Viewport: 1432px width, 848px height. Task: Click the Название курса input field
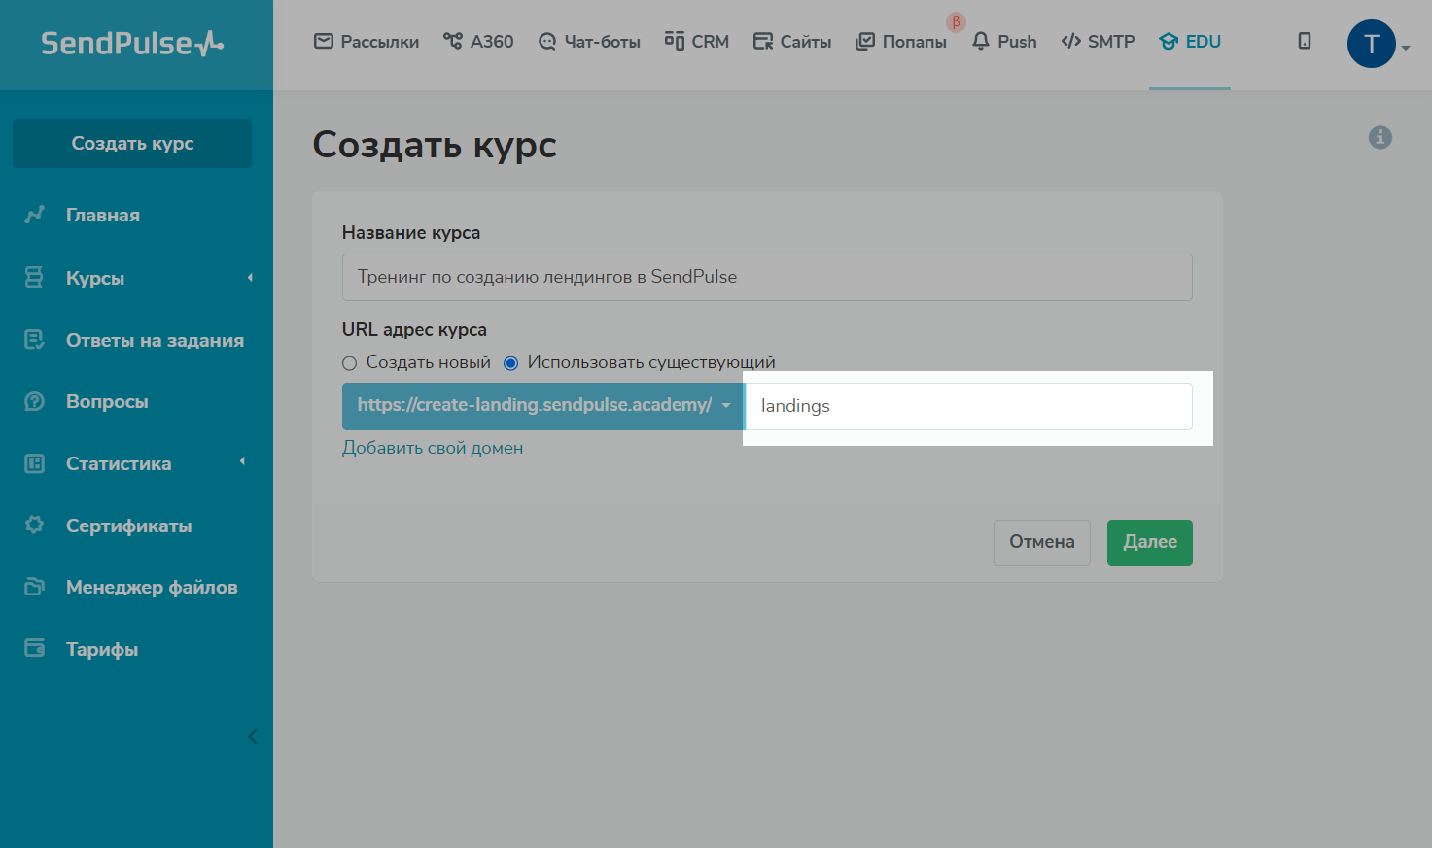point(766,277)
